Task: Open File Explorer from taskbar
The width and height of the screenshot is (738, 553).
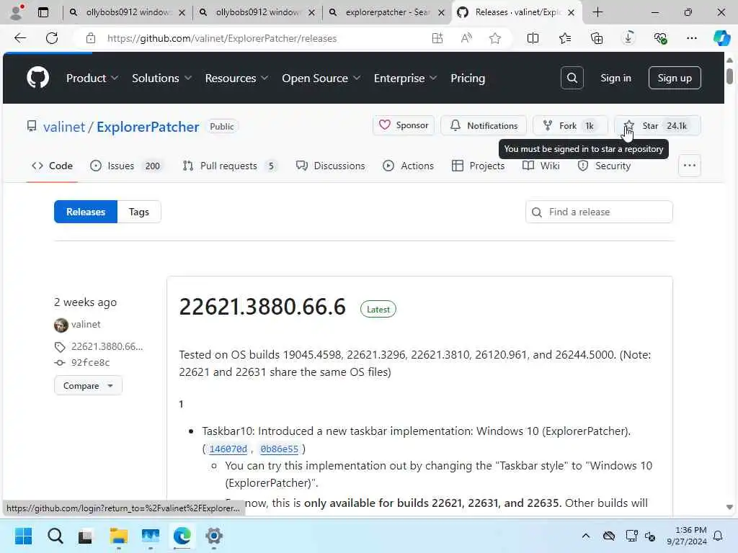Action: pos(119,536)
